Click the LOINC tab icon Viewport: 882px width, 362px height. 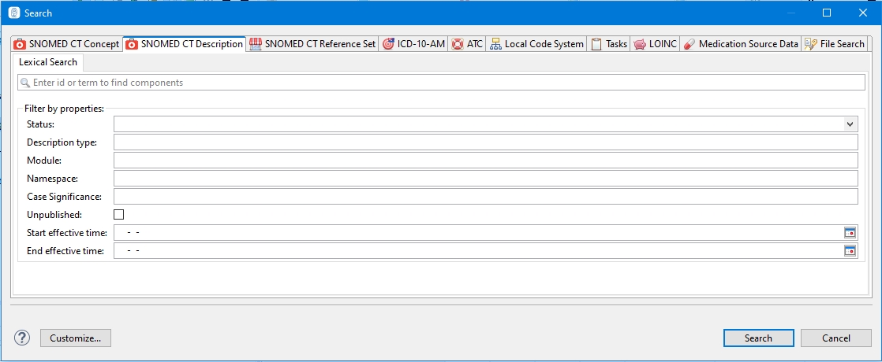click(639, 44)
